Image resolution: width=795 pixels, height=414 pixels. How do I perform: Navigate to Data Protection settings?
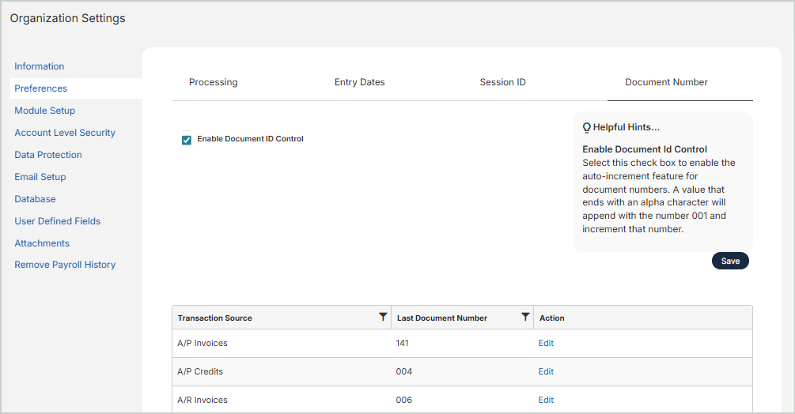48,155
